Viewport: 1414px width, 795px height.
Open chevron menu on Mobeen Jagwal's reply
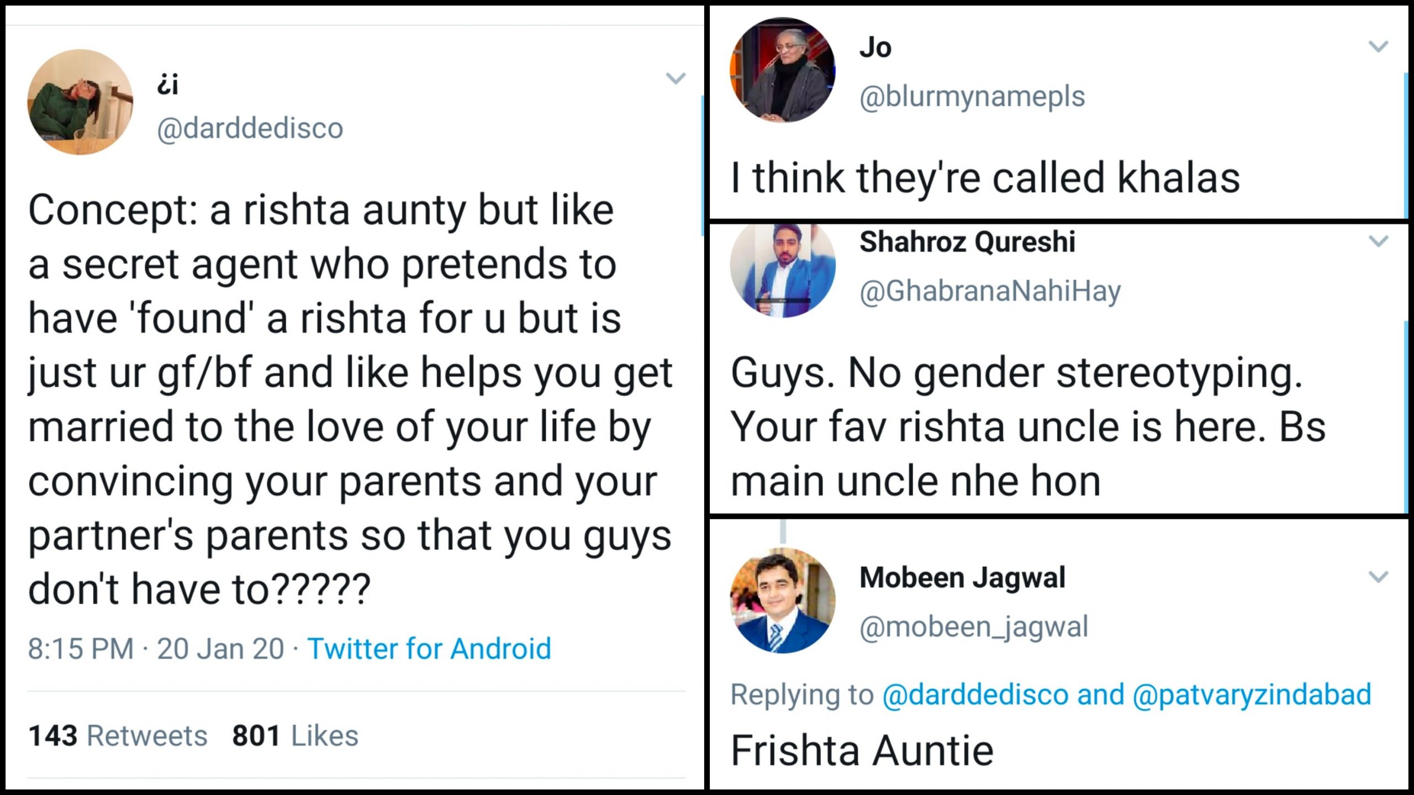click(1379, 577)
